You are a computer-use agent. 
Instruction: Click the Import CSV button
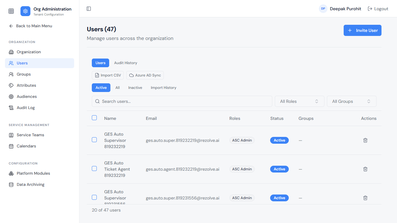tap(108, 75)
